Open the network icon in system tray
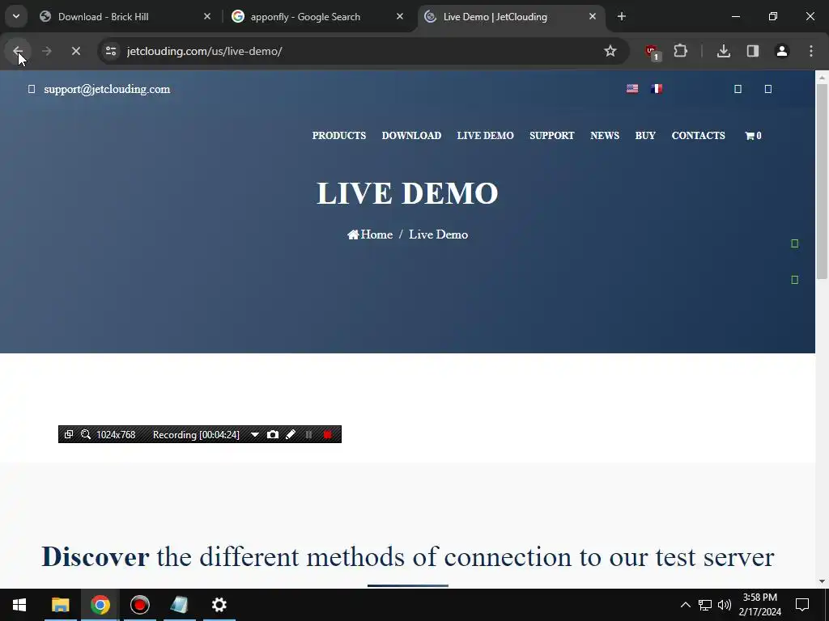 pos(705,605)
